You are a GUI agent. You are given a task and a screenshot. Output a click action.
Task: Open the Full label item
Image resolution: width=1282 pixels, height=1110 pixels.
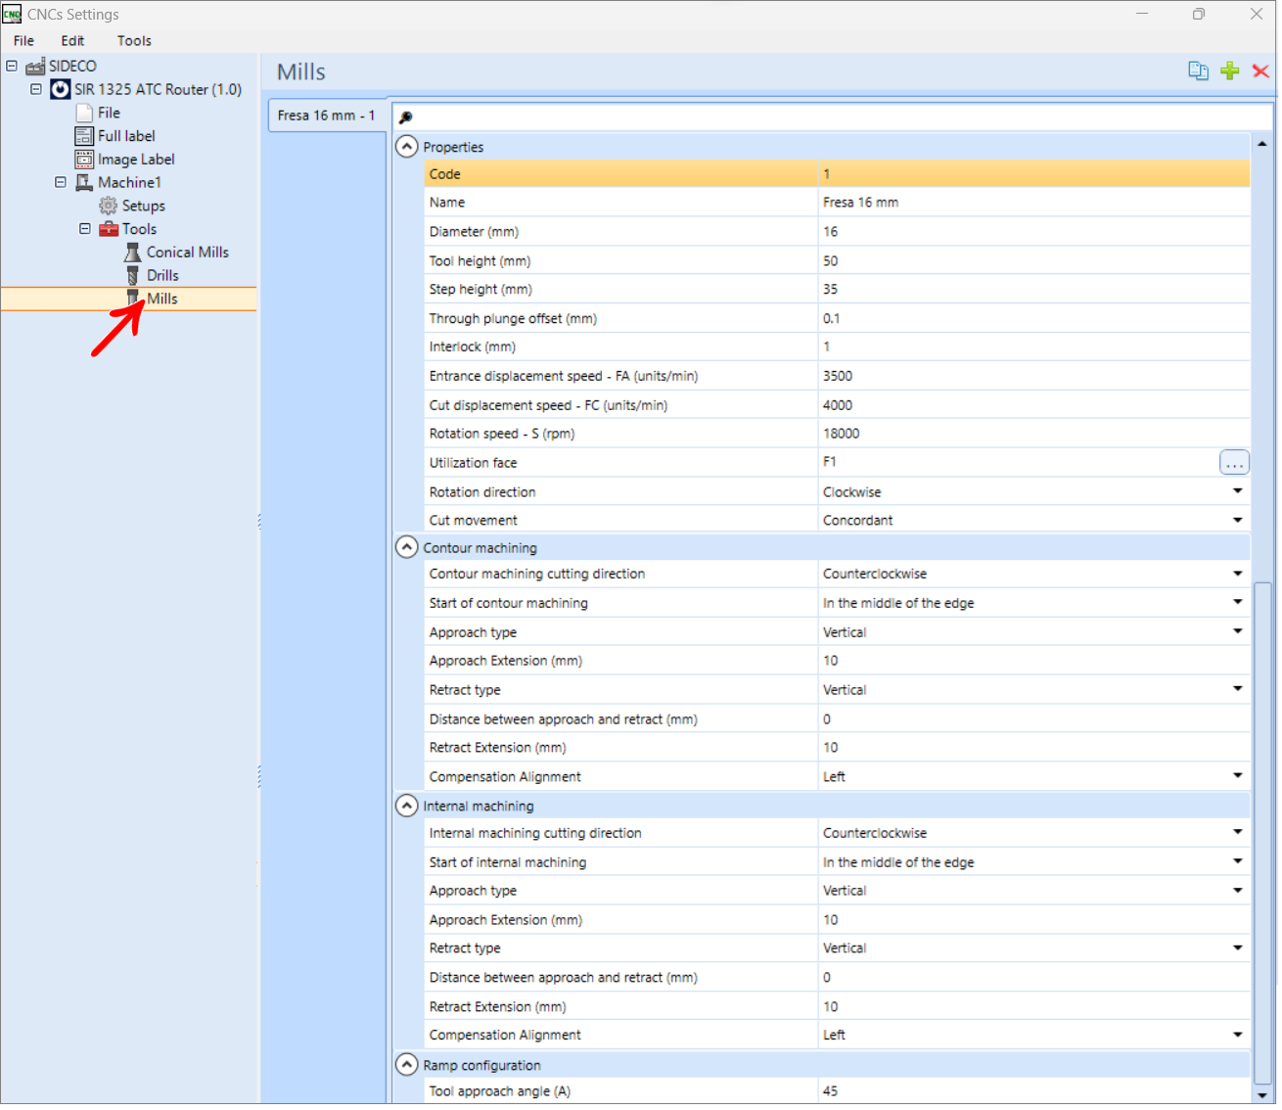126,136
